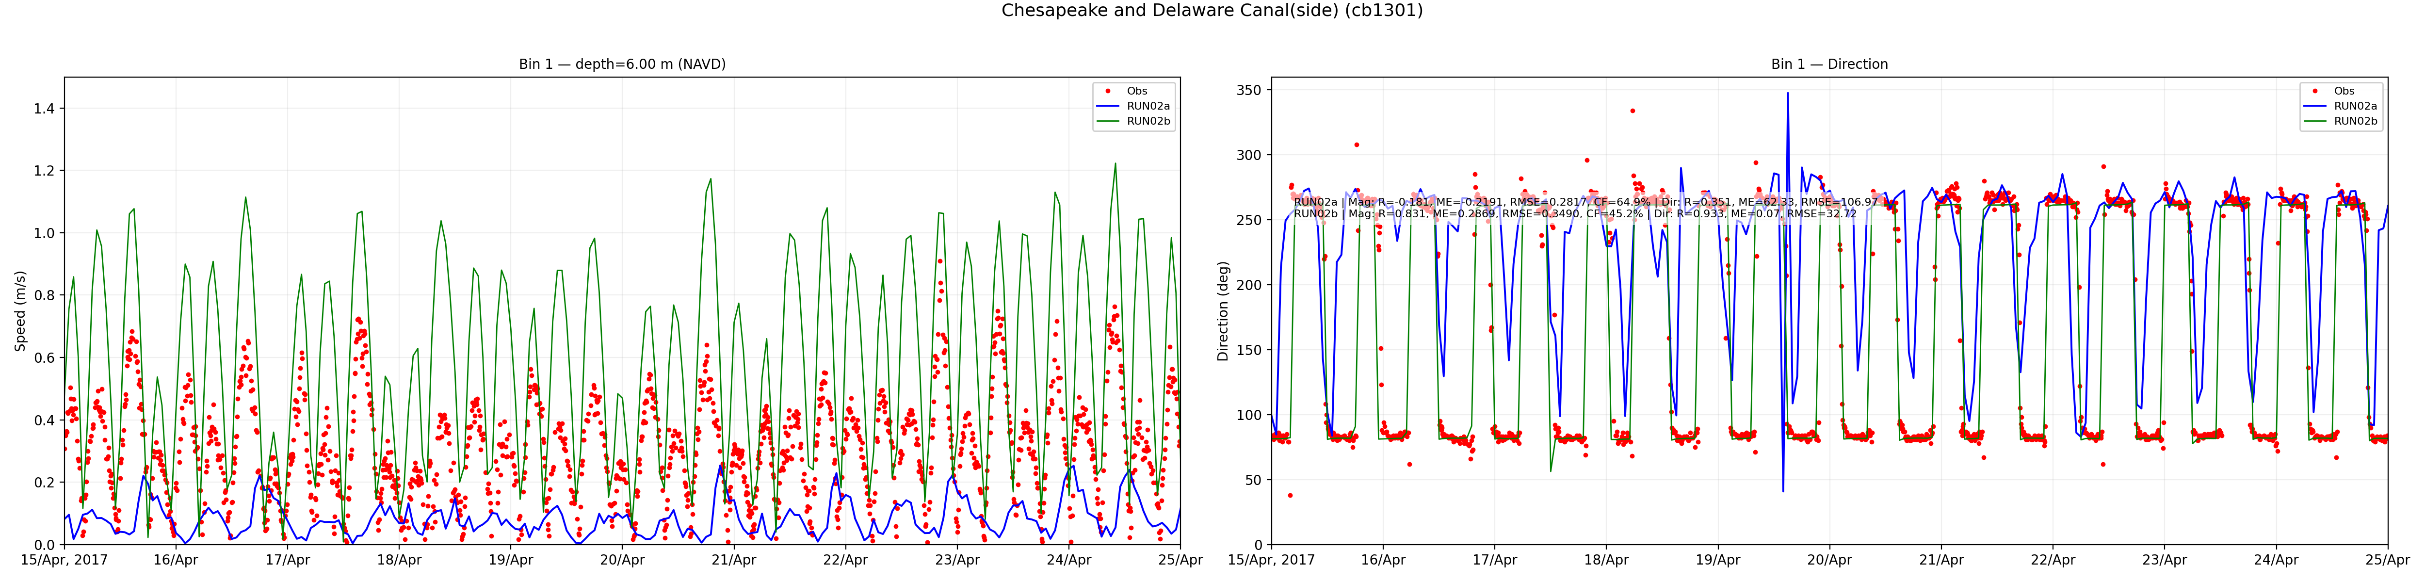
Task: Click the RUN02a statistics annotation line
Action: pyautogui.click(x=1585, y=202)
